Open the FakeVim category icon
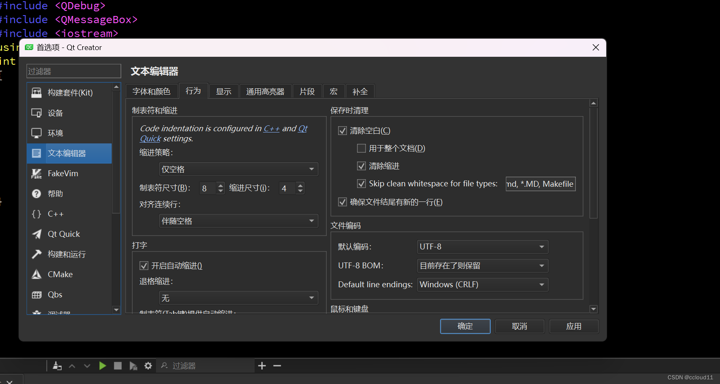Screen dimensions: 720x384 click(x=37, y=173)
